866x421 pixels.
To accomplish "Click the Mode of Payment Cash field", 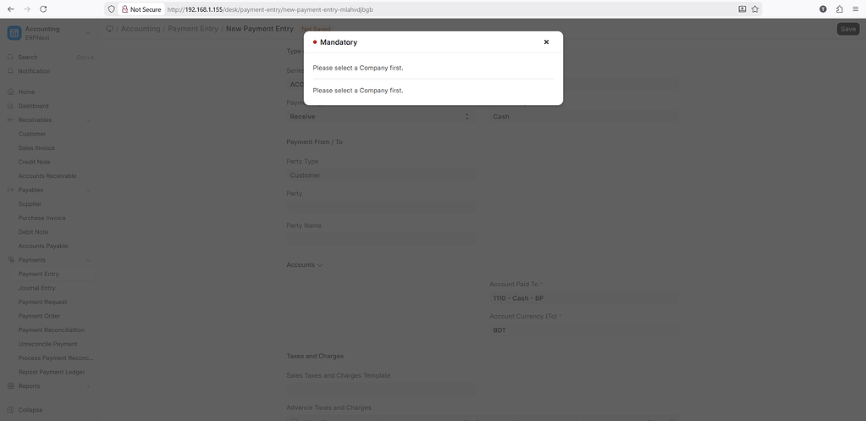I will [584, 117].
